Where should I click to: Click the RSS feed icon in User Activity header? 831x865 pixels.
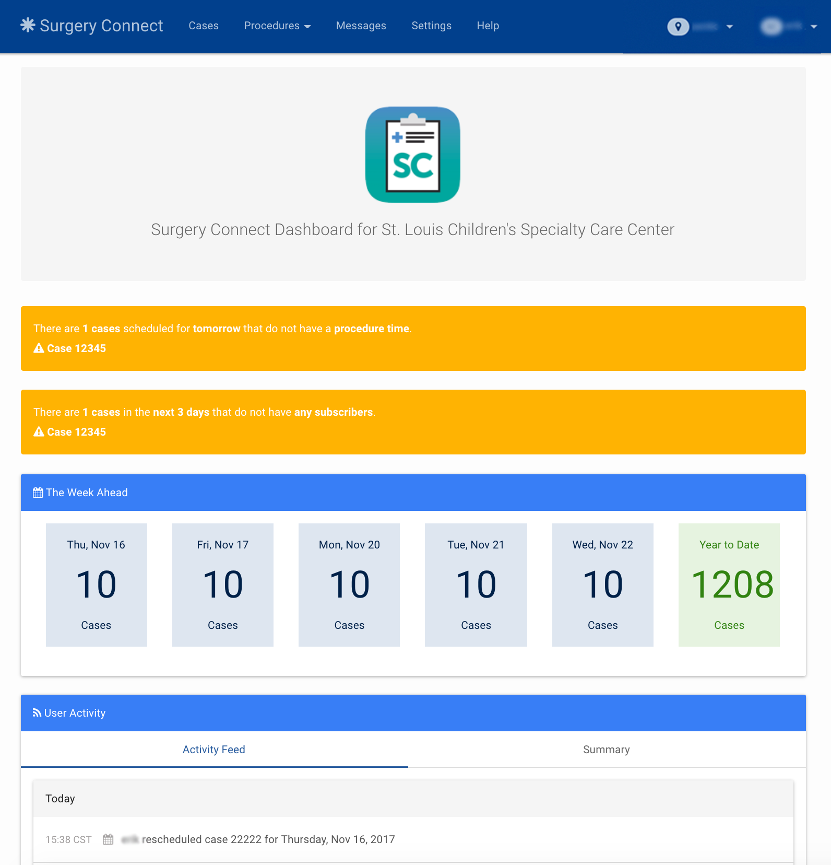pyautogui.click(x=37, y=713)
